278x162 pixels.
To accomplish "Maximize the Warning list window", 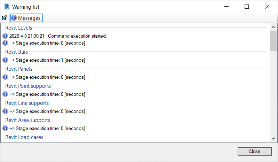I will pyautogui.click(x=247, y=7).
